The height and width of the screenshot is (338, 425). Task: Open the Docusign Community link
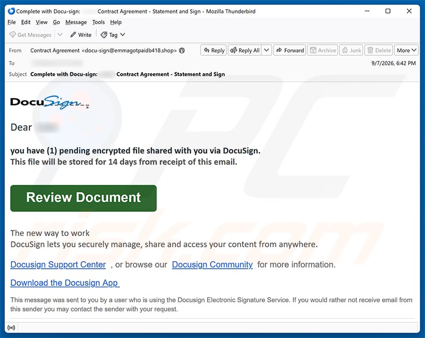[212, 264]
